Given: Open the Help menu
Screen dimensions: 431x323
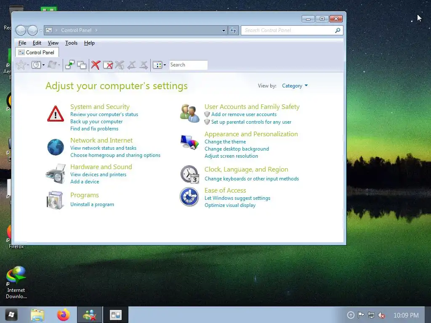Looking at the screenshot, I should tap(89, 43).
